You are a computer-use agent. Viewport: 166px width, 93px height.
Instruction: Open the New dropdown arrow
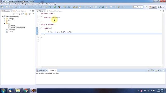click(4, 7)
